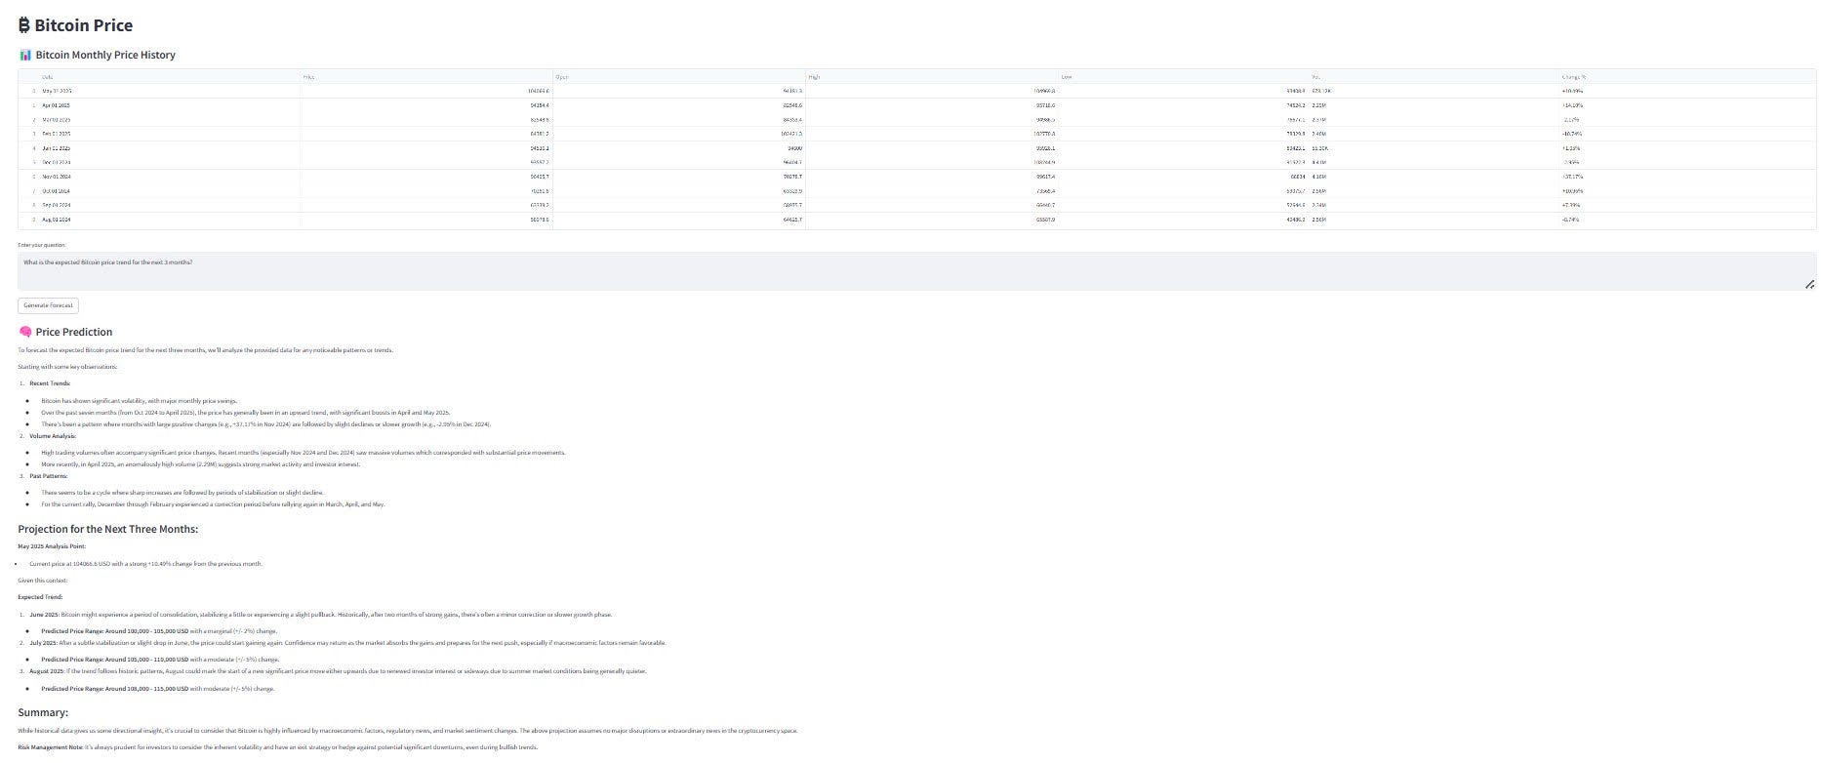Screen dimensions: 1821x763
Task: Click the Change % cell in the Aug 01 2024 row
Action: pos(1686,220)
